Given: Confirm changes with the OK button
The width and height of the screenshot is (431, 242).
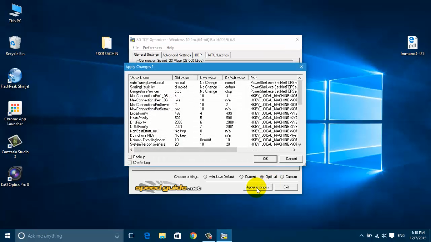Looking at the screenshot, I should 265,159.
